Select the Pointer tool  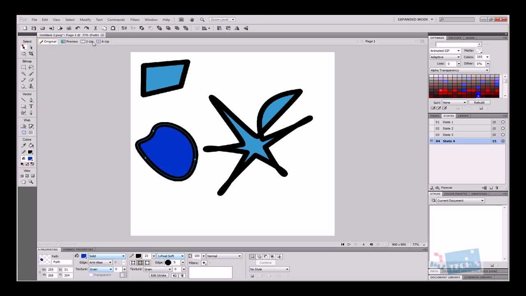(23, 47)
